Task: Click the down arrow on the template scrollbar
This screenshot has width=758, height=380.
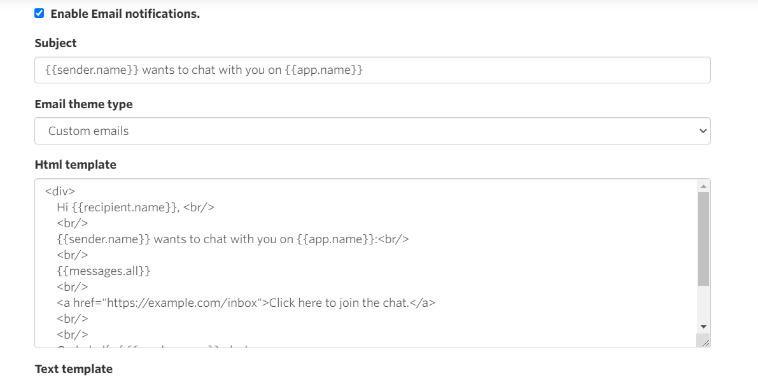Action: (x=703, y=325)
